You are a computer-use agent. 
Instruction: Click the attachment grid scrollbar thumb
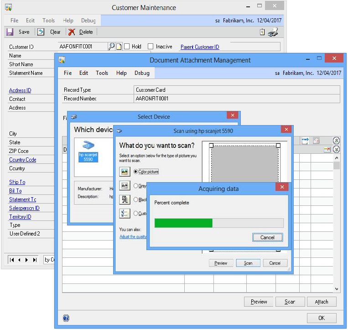point(337,165)
